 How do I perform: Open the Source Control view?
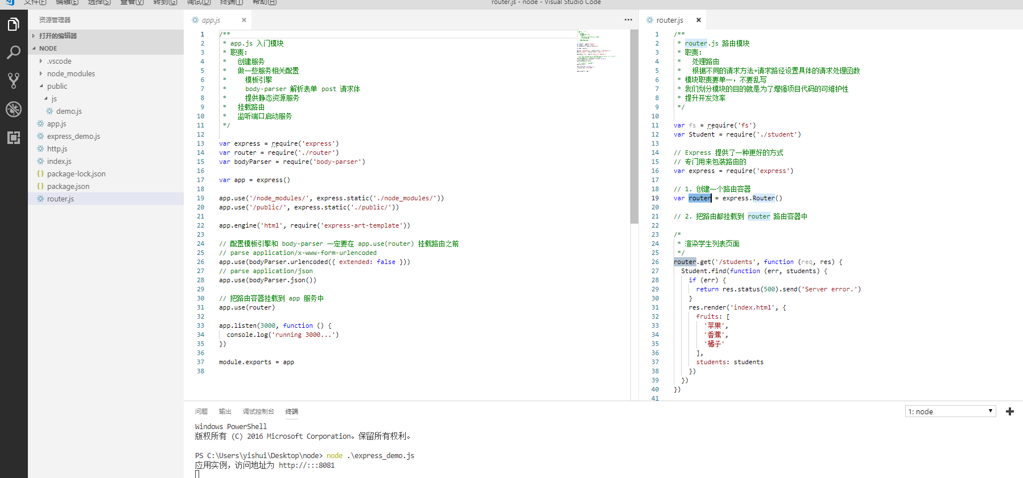coord(14,81)
